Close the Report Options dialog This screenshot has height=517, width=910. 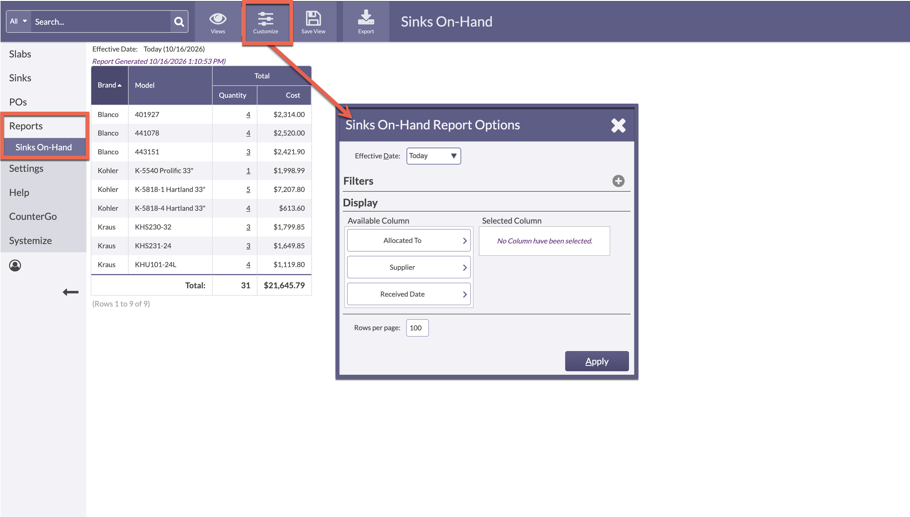tap(618, 125)
